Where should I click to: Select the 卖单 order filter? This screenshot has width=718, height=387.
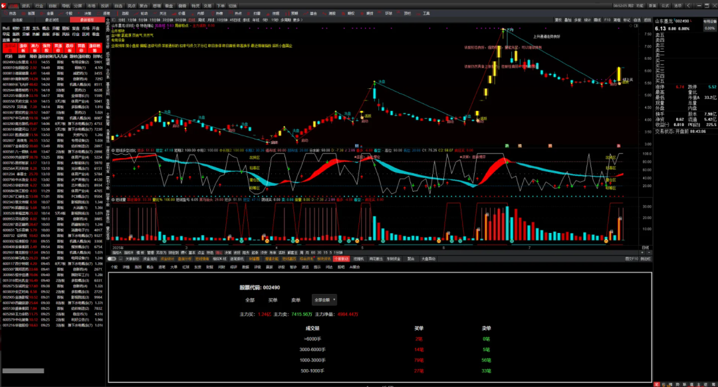pos(296,300)
